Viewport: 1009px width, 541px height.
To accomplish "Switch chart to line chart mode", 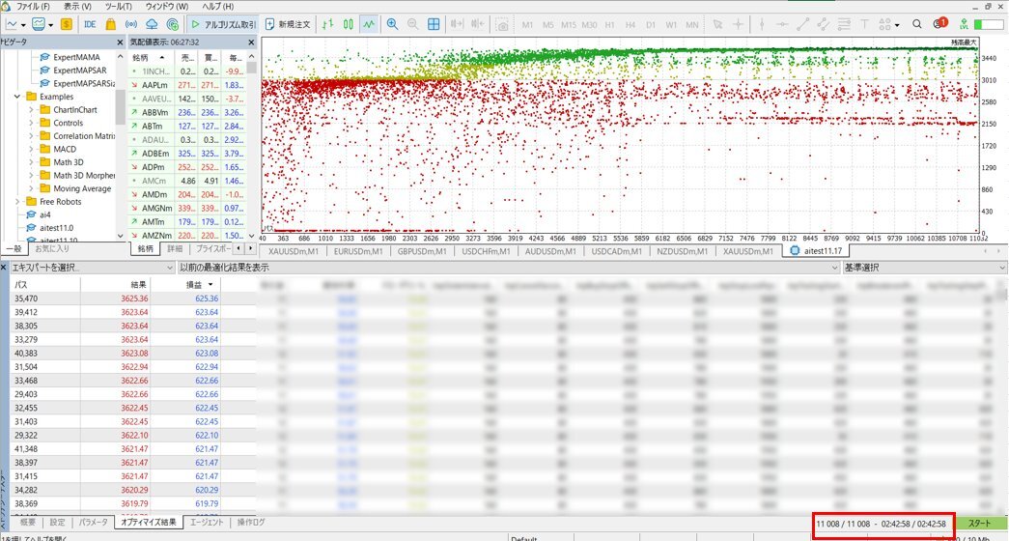I will point(369,23).
